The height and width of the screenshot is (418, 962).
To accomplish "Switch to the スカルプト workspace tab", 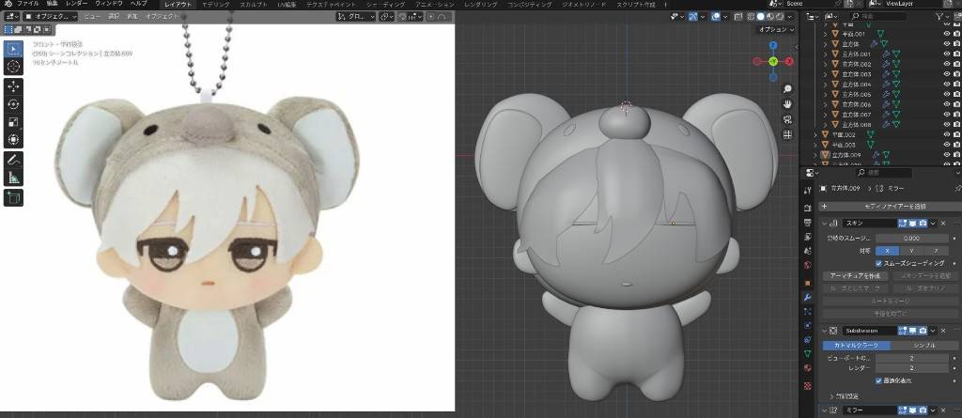I will 256,5.
